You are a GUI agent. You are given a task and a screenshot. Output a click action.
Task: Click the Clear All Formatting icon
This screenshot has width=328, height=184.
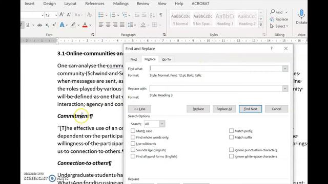tap(89, 15)
